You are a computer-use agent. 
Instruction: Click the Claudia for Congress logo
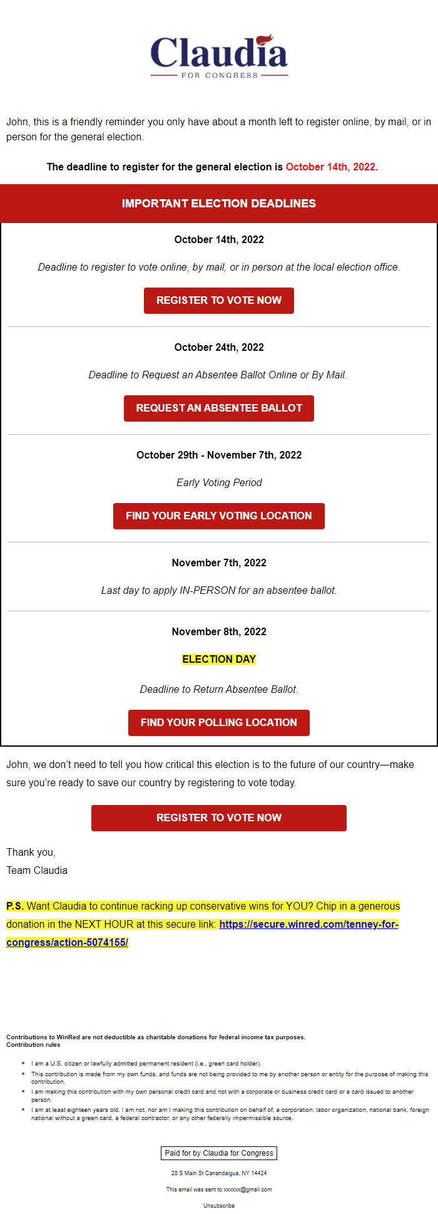(219, 56)
